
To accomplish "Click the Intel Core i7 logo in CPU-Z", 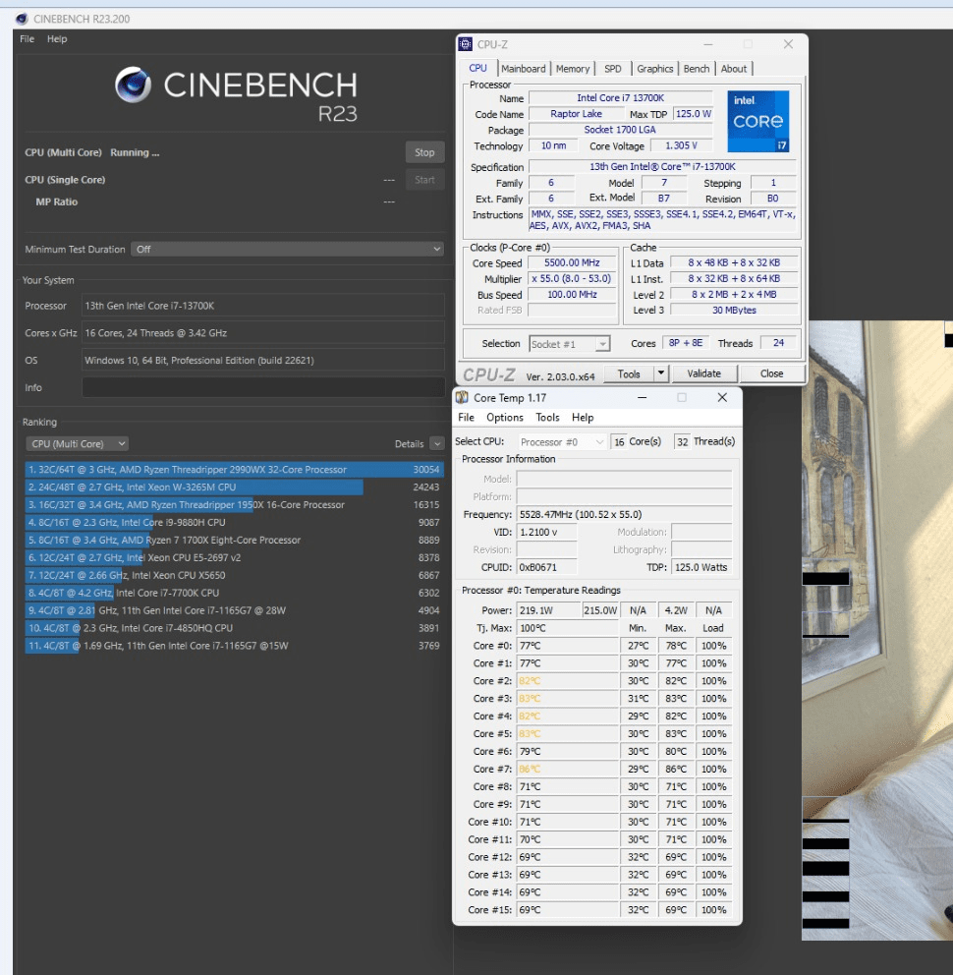I will [757, 121].
